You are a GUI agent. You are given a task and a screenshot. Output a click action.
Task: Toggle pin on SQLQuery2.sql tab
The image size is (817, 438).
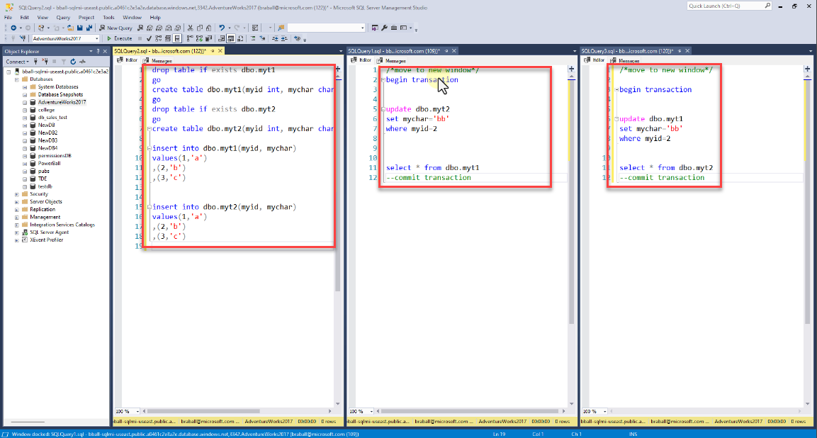212,51
